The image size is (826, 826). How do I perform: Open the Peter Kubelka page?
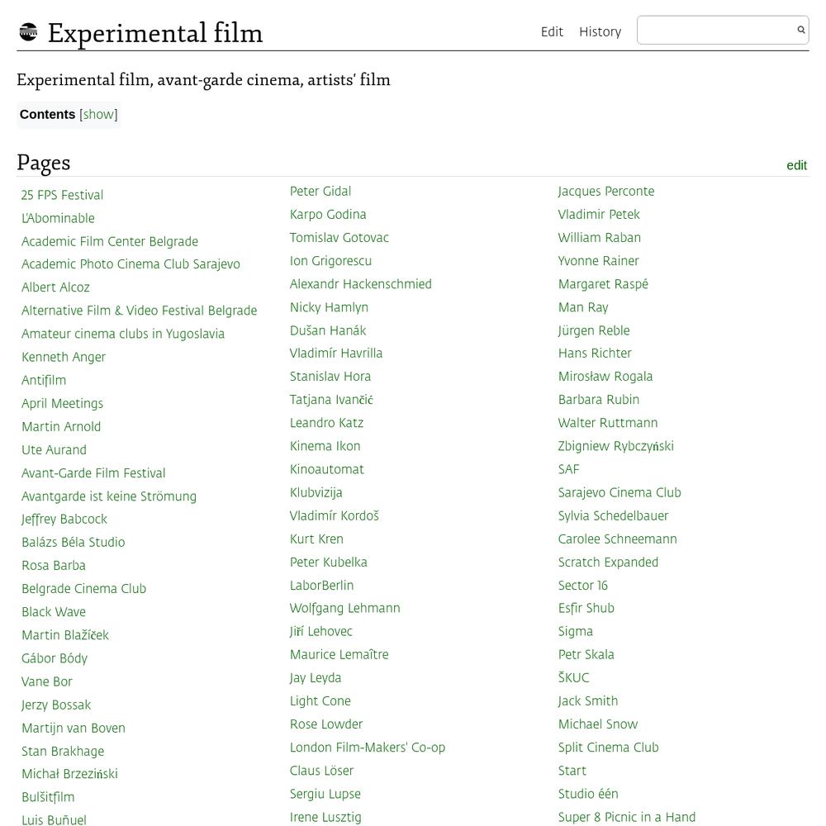(328, 562)
